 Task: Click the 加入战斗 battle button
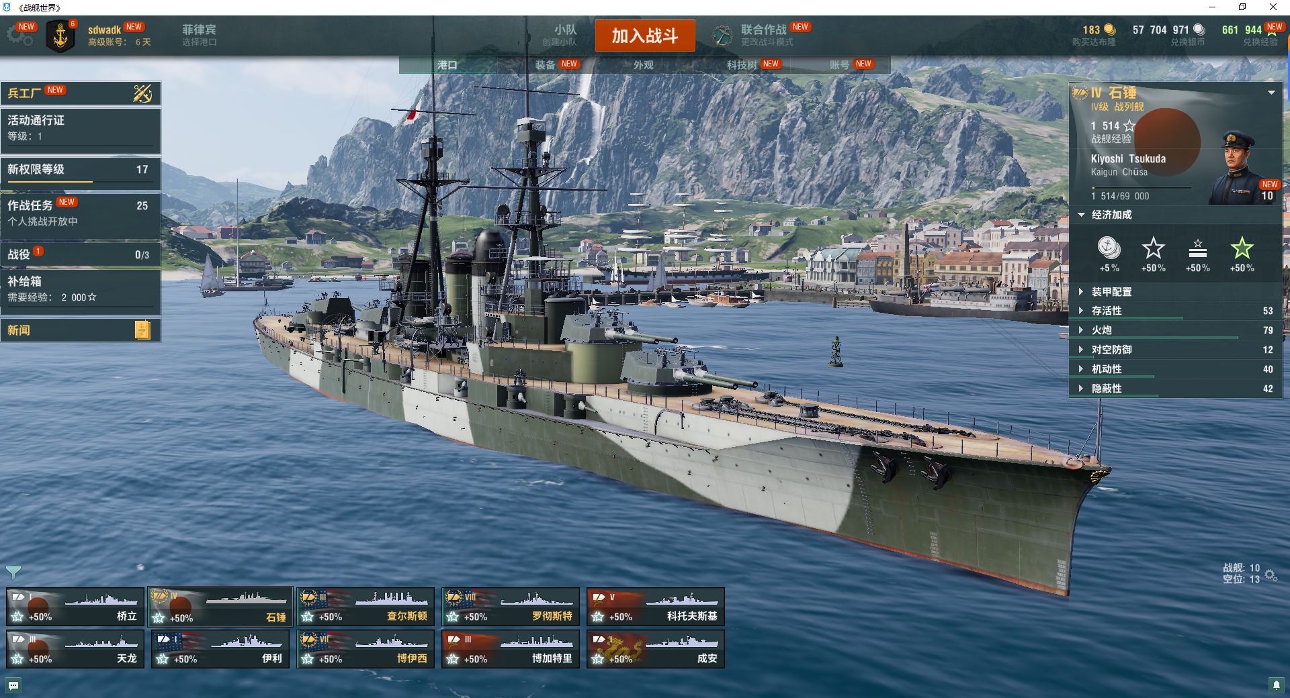click(645, 36)
